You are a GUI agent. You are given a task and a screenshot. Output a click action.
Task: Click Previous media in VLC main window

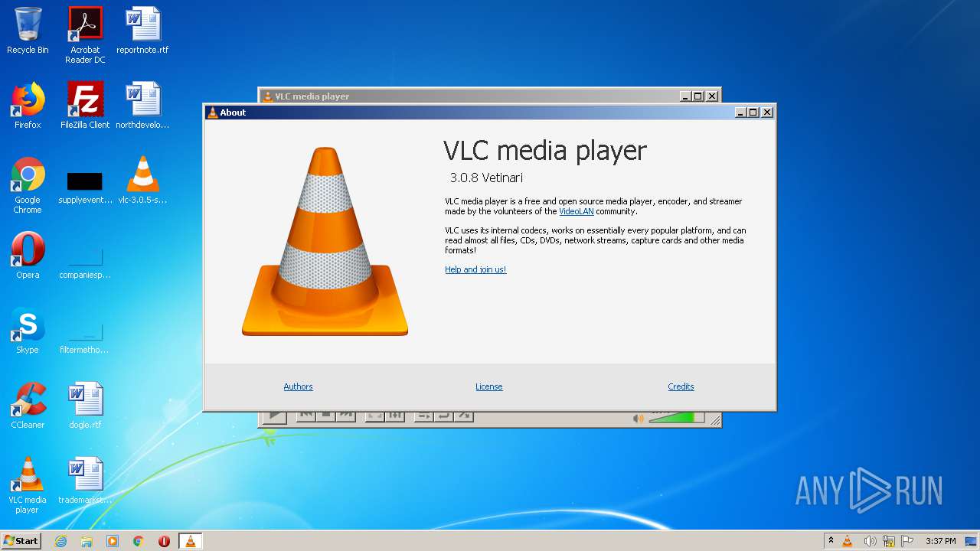306,416
